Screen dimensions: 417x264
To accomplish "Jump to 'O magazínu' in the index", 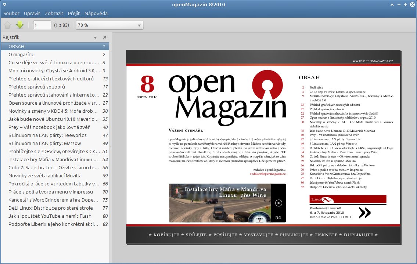I will tap(21, 55).
